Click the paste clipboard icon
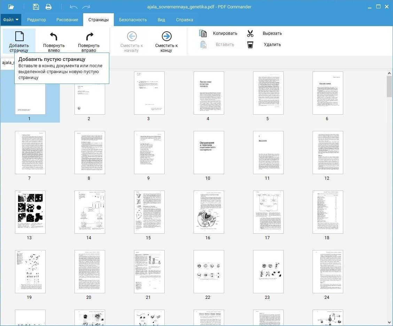The image size is (393, 326). (203, 45)
